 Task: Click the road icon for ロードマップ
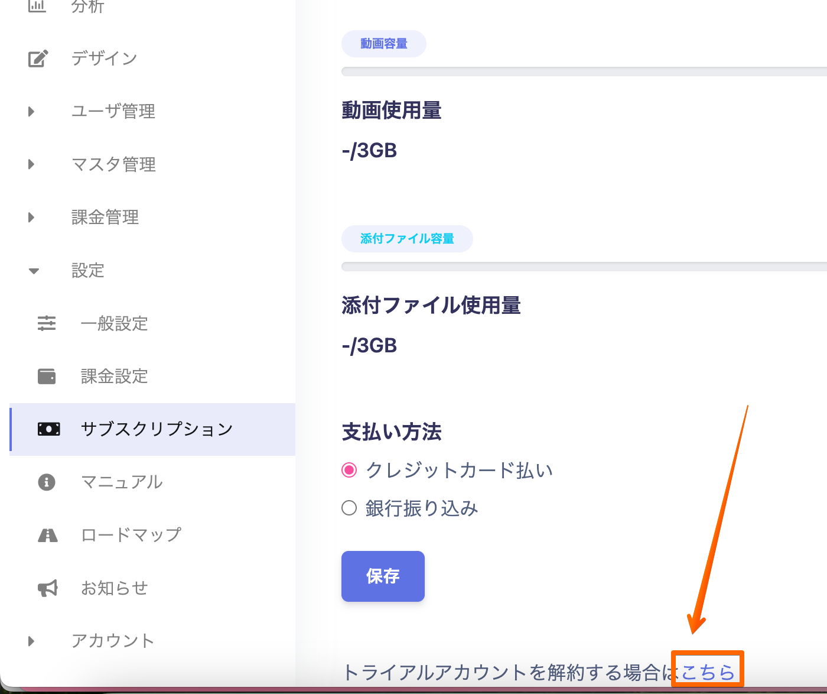click(x=47, y=535)
